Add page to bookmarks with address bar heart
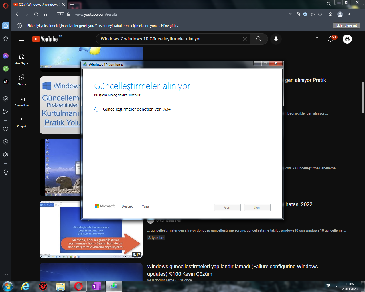The width and height of the screenshot is (365, 292). pos(320,14)
